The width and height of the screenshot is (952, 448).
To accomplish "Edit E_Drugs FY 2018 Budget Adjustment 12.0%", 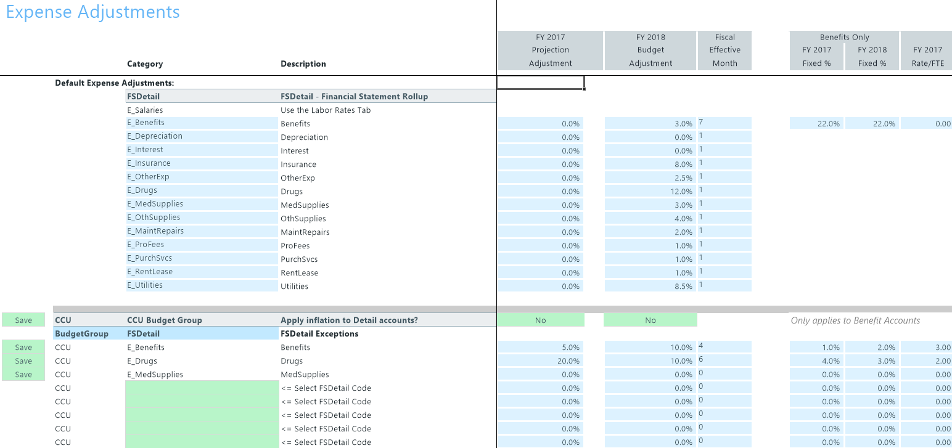I will click(x=650, y=191).
